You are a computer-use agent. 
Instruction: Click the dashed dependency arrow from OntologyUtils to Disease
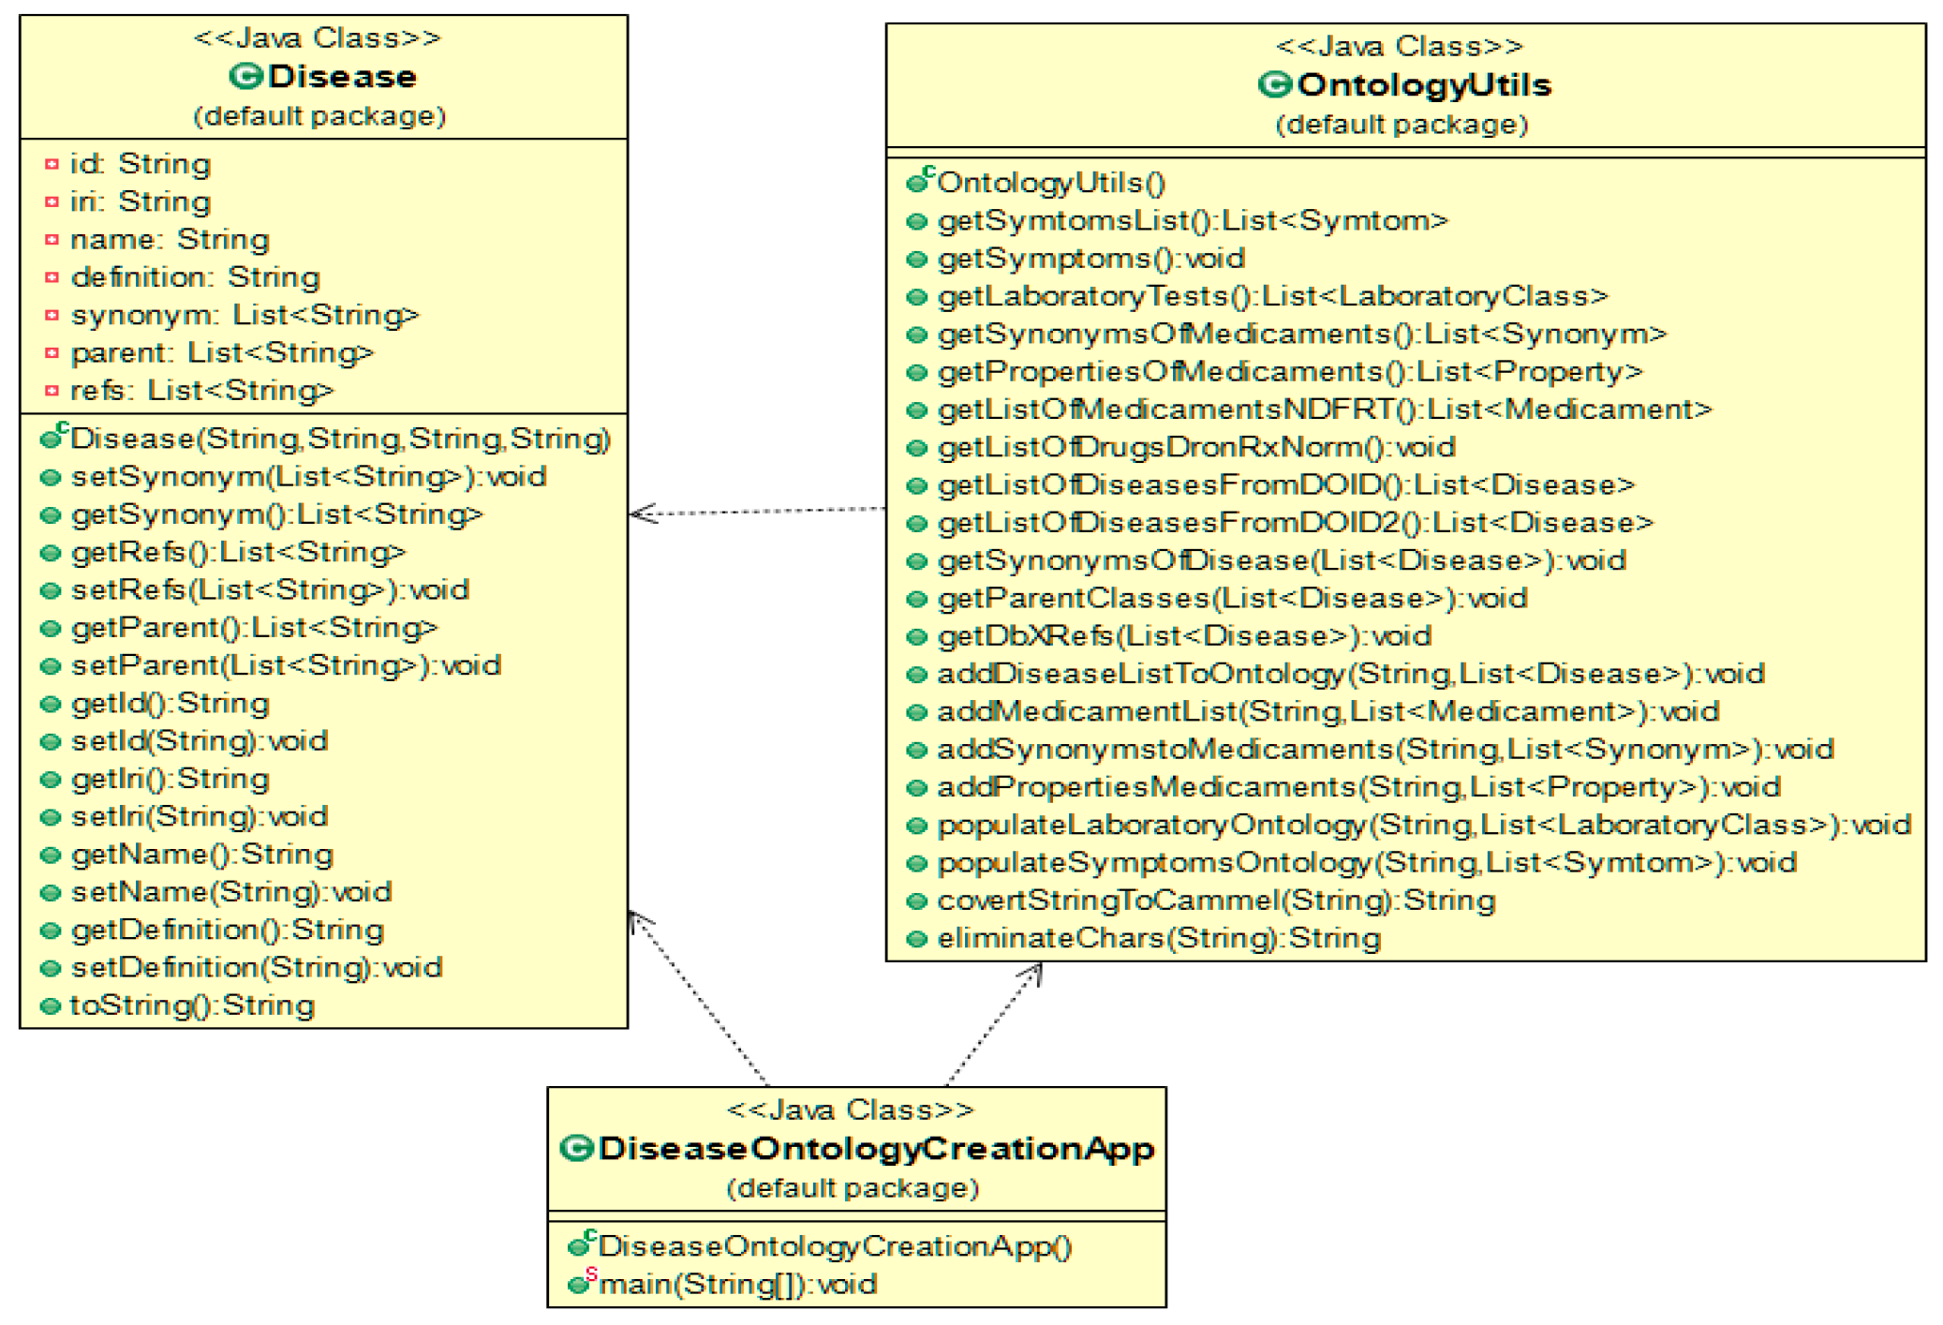tap(757, 512)
